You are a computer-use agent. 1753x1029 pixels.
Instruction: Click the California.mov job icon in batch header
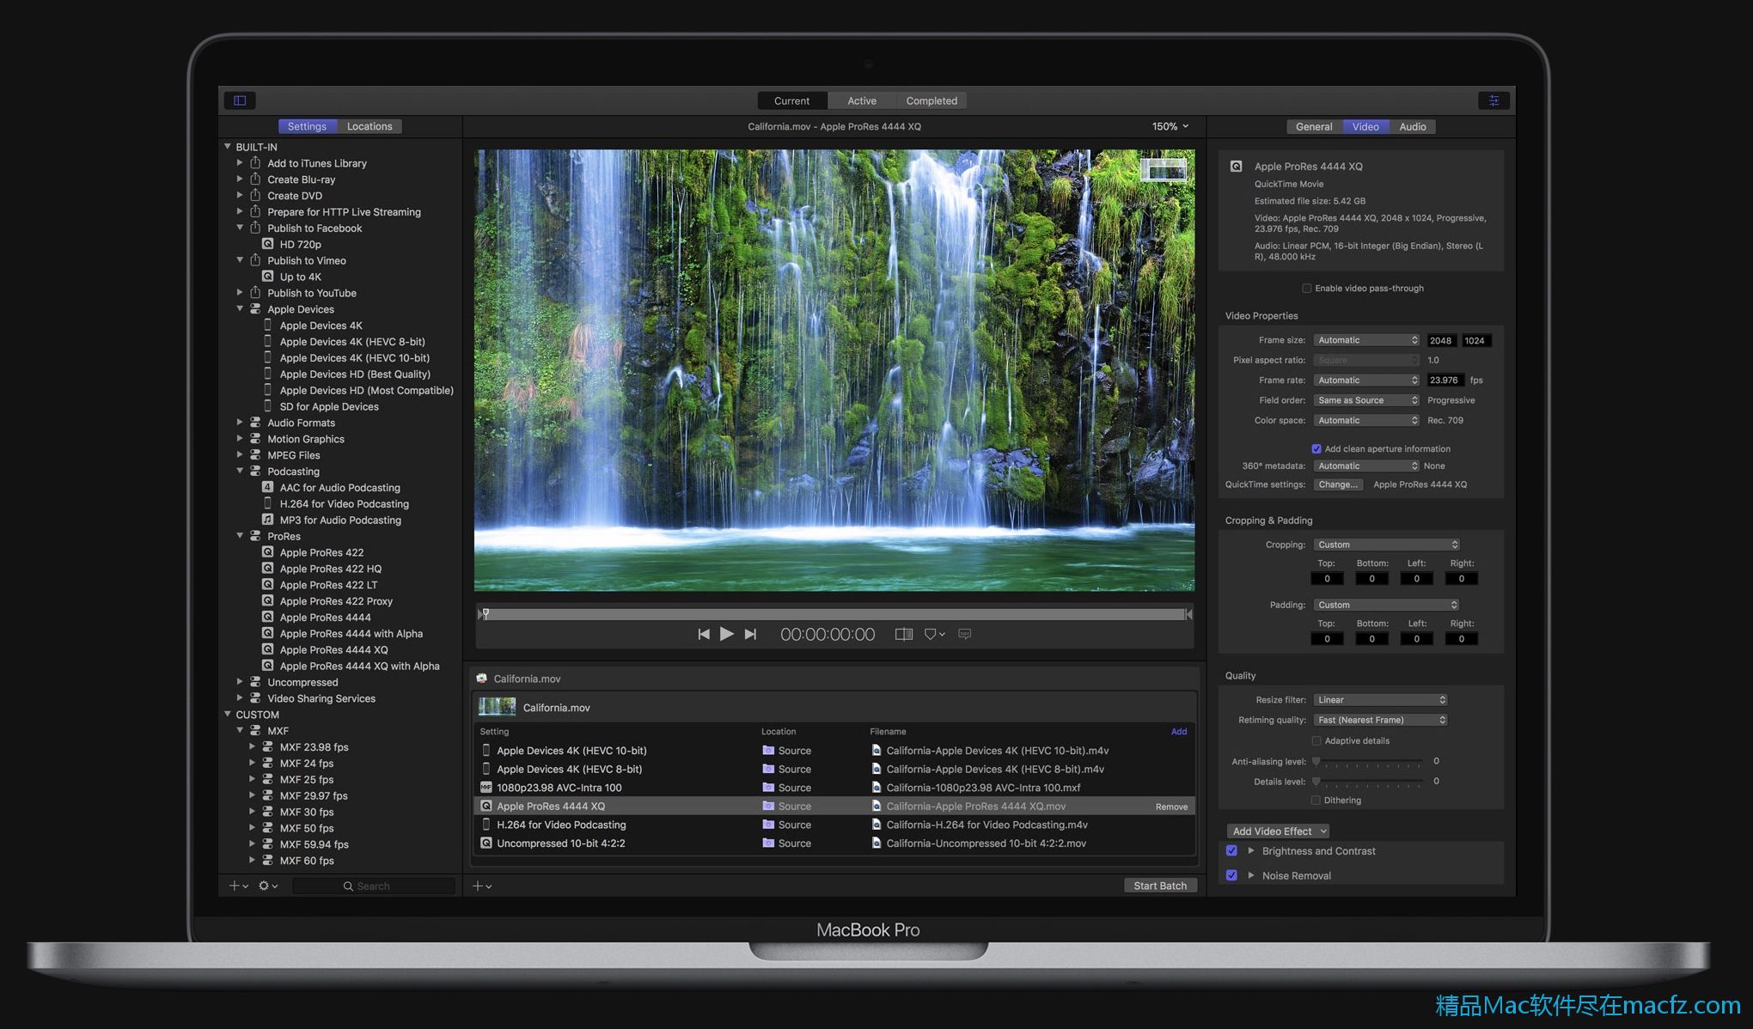coord(482,679)
